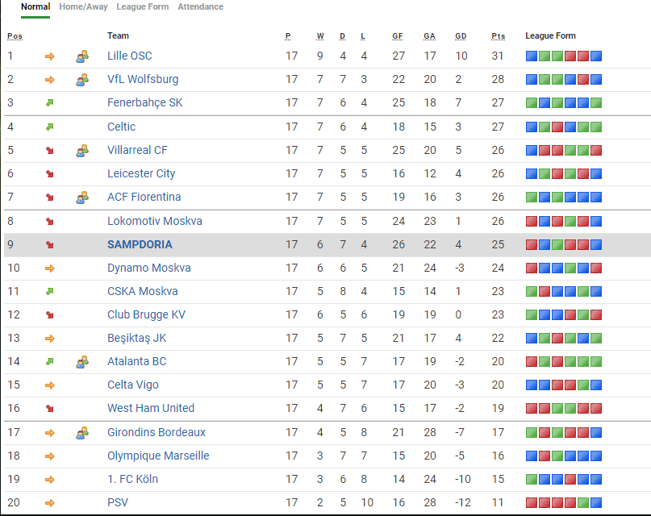This screenshot has height=516, width=651.
Task: Click the green up arrow for Fenerbahçe SK
Action: click(49, 103)
